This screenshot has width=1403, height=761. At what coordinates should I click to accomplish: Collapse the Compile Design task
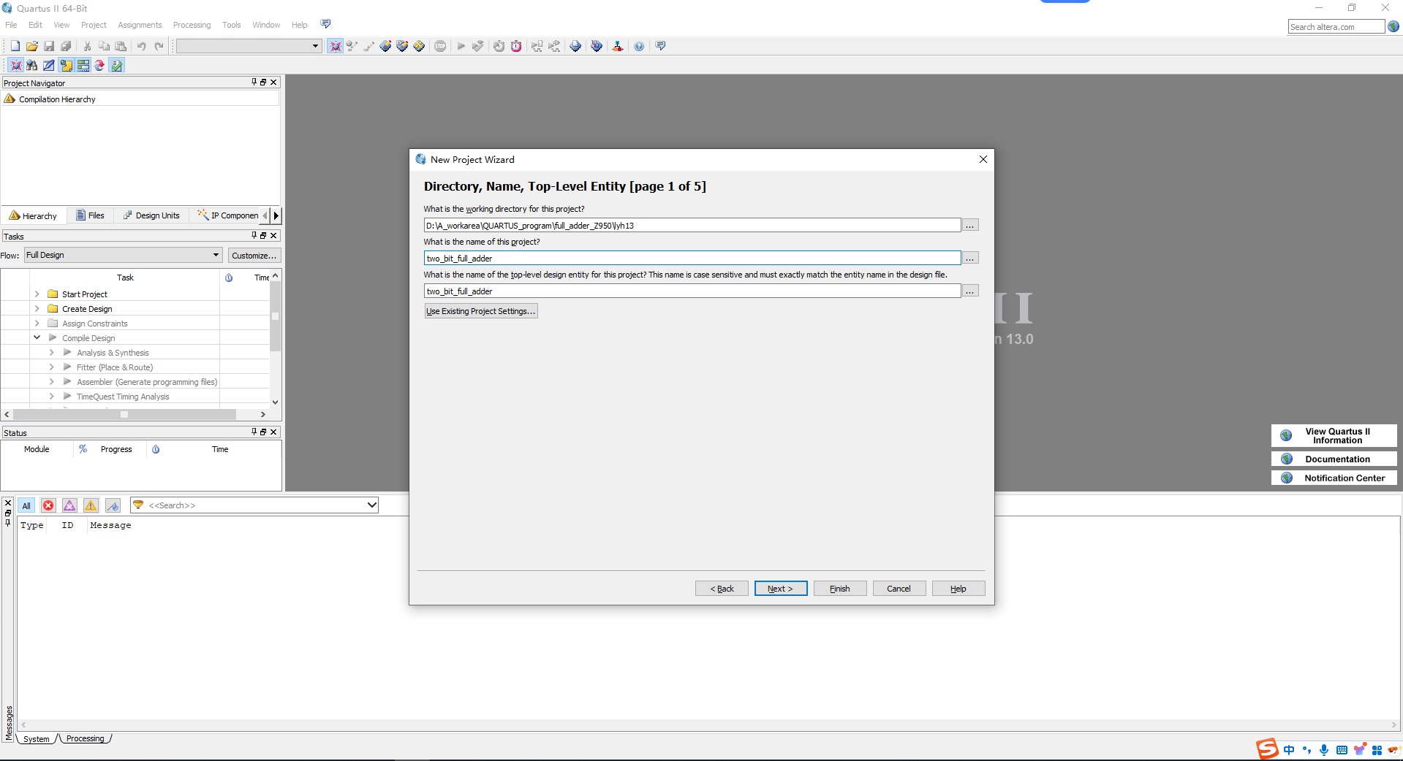pos(37,337)
